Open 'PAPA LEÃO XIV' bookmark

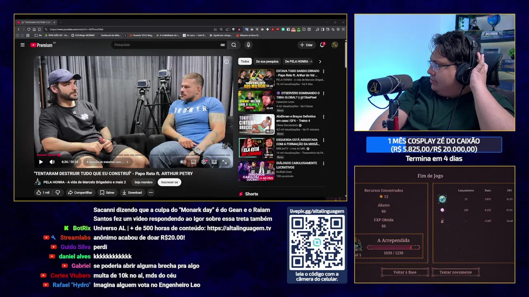pyautogui.click(x=56, y=35)
